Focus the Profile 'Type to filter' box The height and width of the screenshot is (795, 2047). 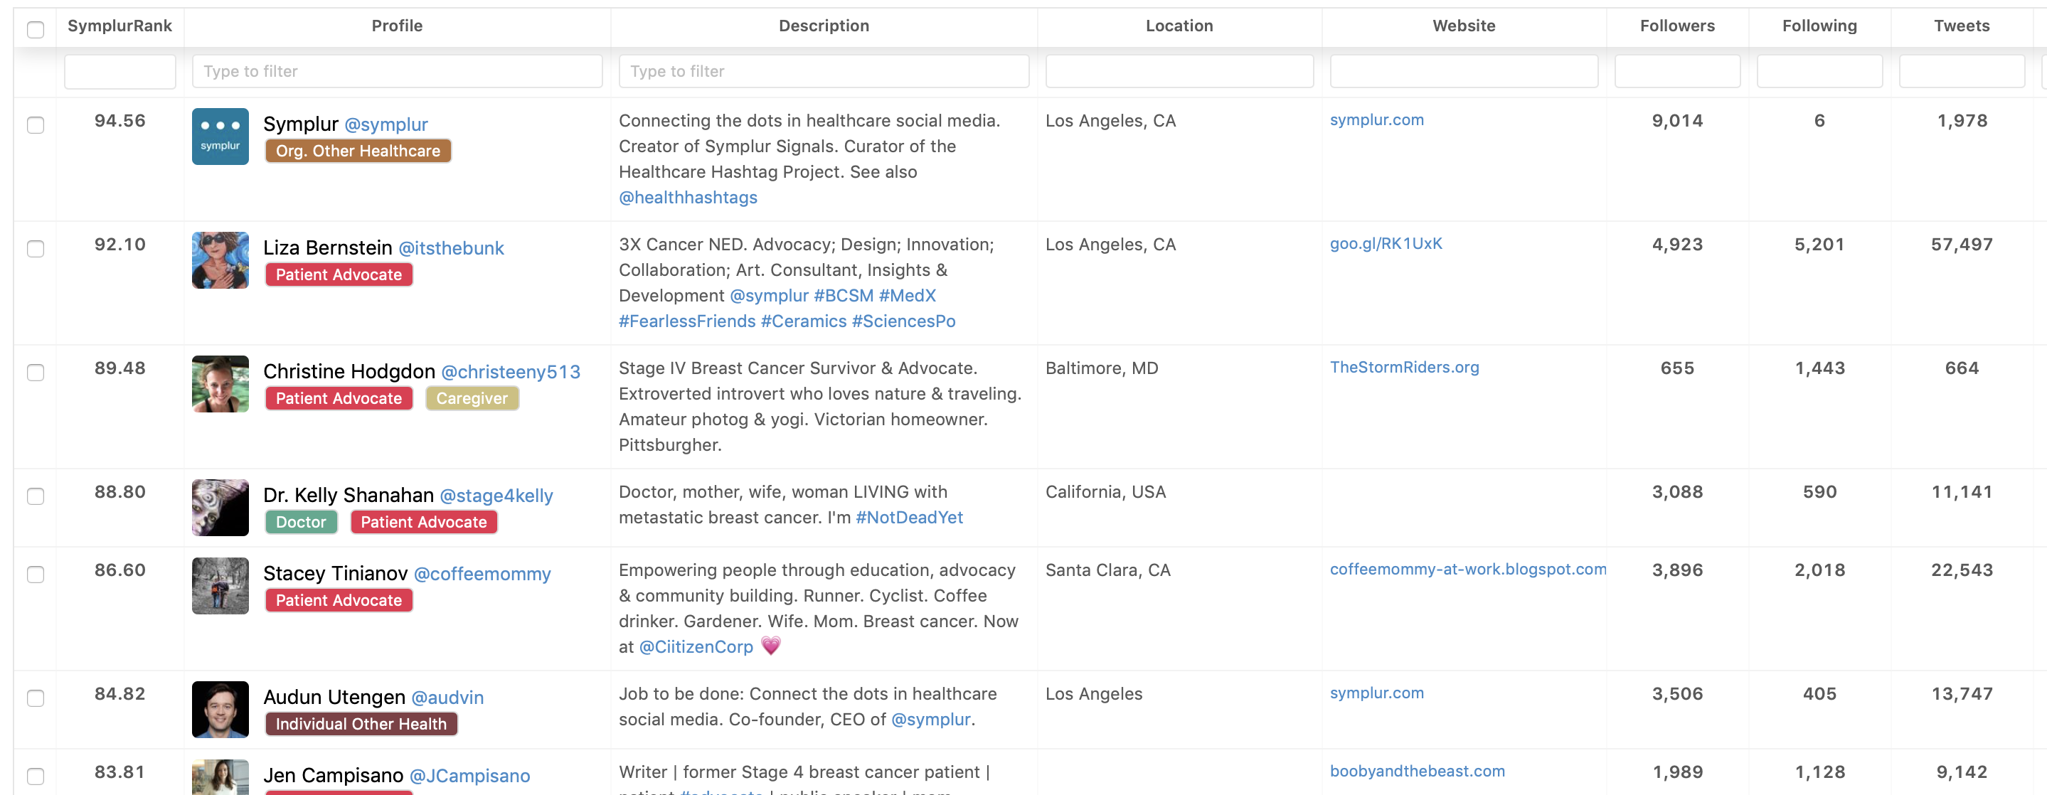pyautogui.click(x=398, y=72)
